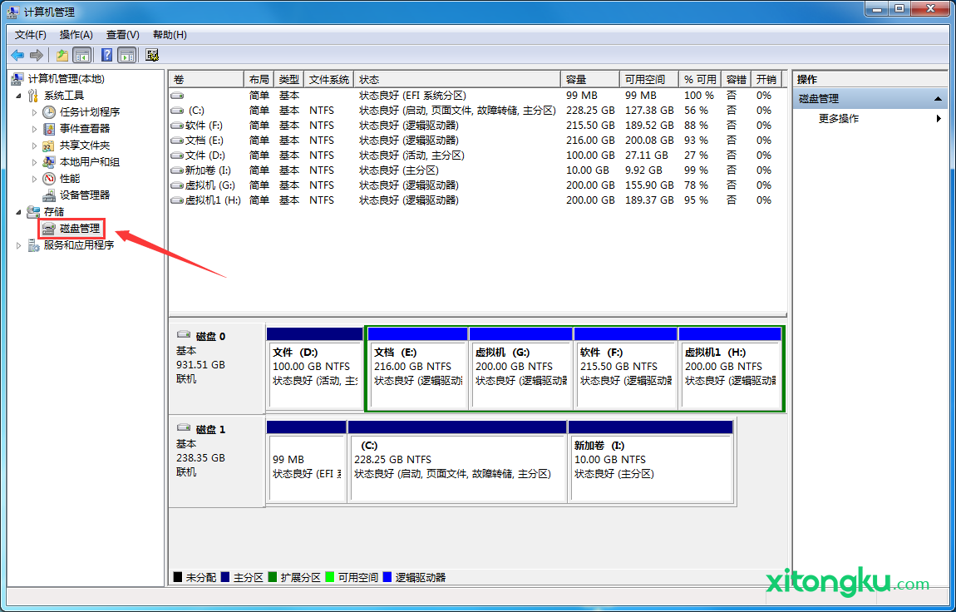Screen dimensions: 956x612
Task: Collapse the 系统工具 tree node
Action: pos(19,96)
